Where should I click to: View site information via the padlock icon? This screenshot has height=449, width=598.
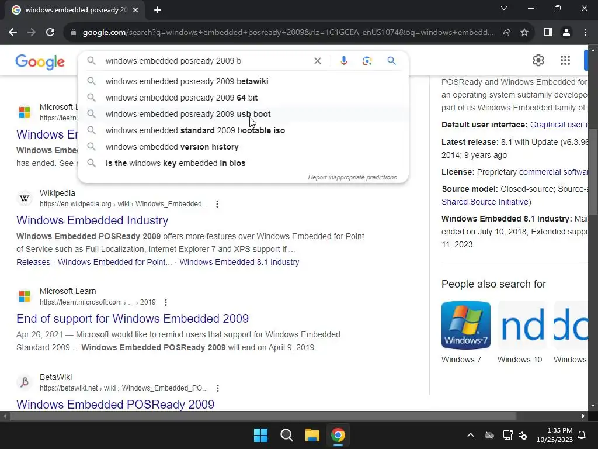[74, 33]
